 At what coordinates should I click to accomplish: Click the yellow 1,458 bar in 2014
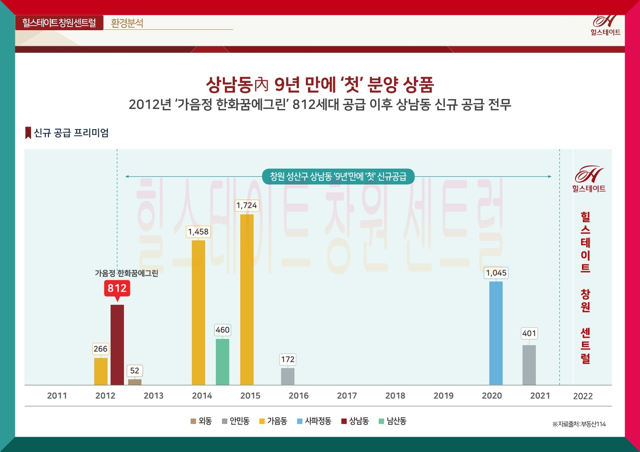tap(198, 313)
